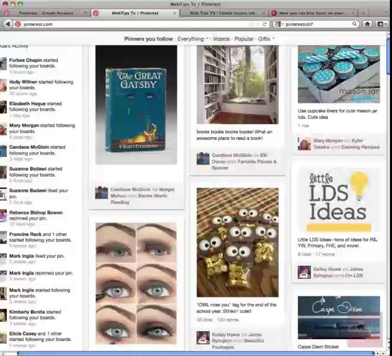Click Mary Morgan's activity avatar
The width and height of the screenshot is (392, 356).
pyautogui.click(x=3, y=129)
